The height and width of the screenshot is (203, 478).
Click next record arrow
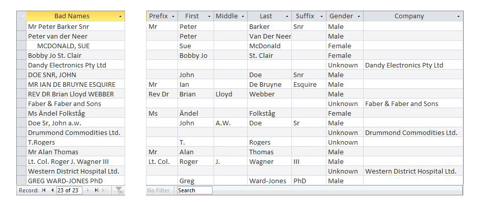pos(88,190)
